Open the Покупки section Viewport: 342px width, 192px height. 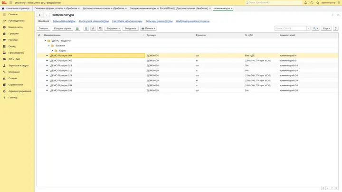tap(13, 40)
